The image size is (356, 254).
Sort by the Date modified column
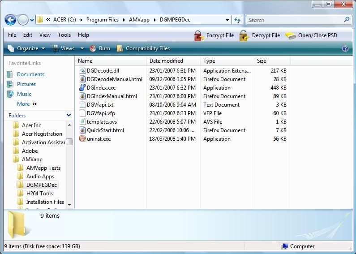[x=173, y=61]
